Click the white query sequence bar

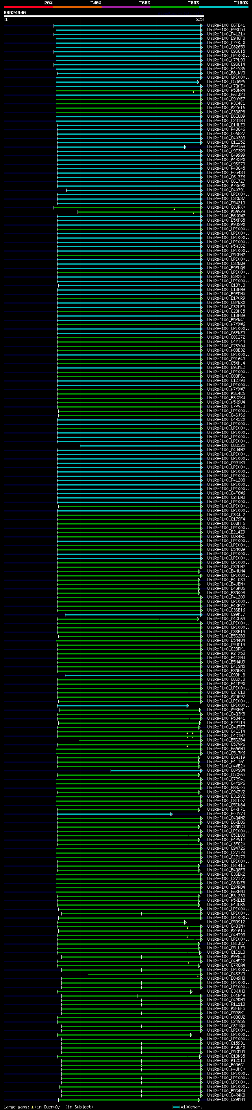(x=104, y=16)
